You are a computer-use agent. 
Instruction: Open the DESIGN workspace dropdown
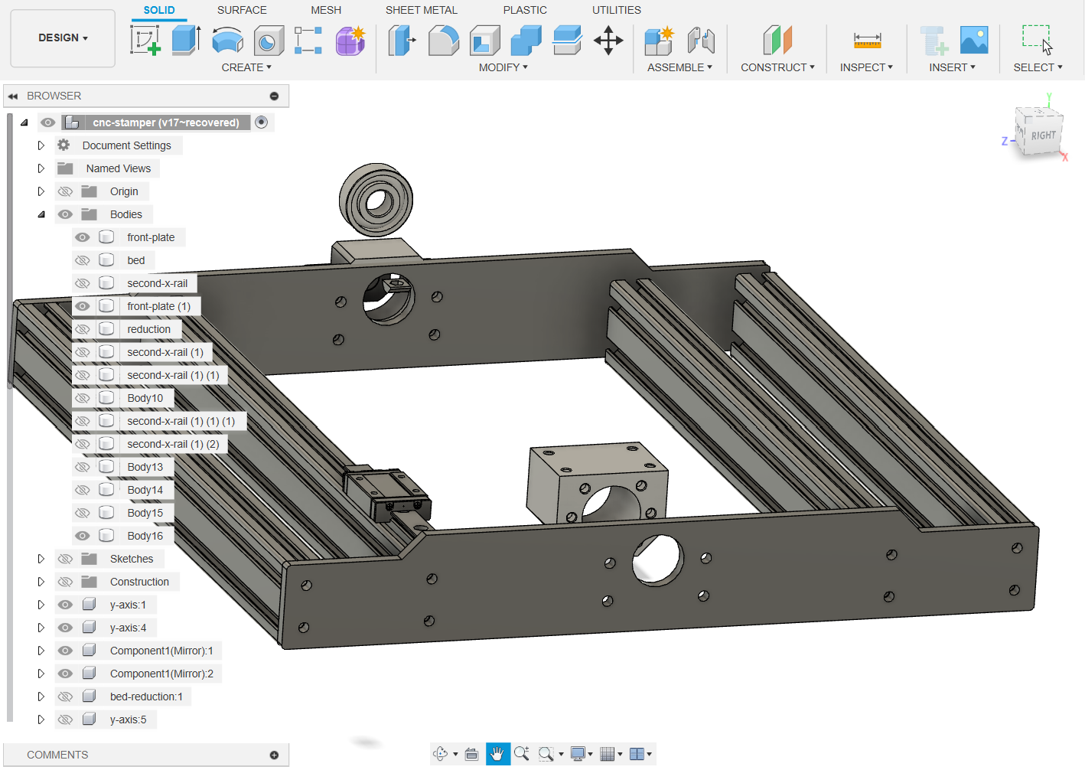[62, 37]
